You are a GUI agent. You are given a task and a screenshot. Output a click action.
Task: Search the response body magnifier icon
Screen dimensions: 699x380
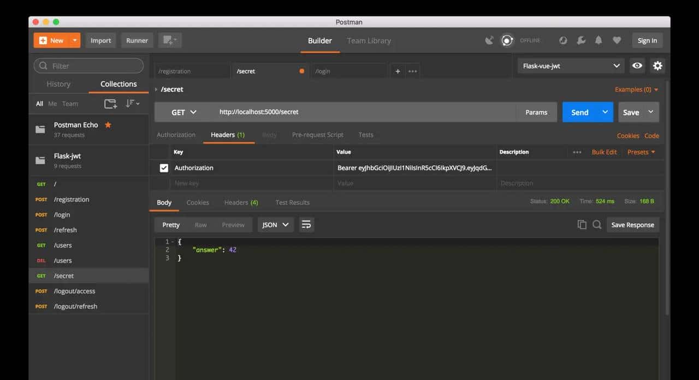[x=597, y=224]
